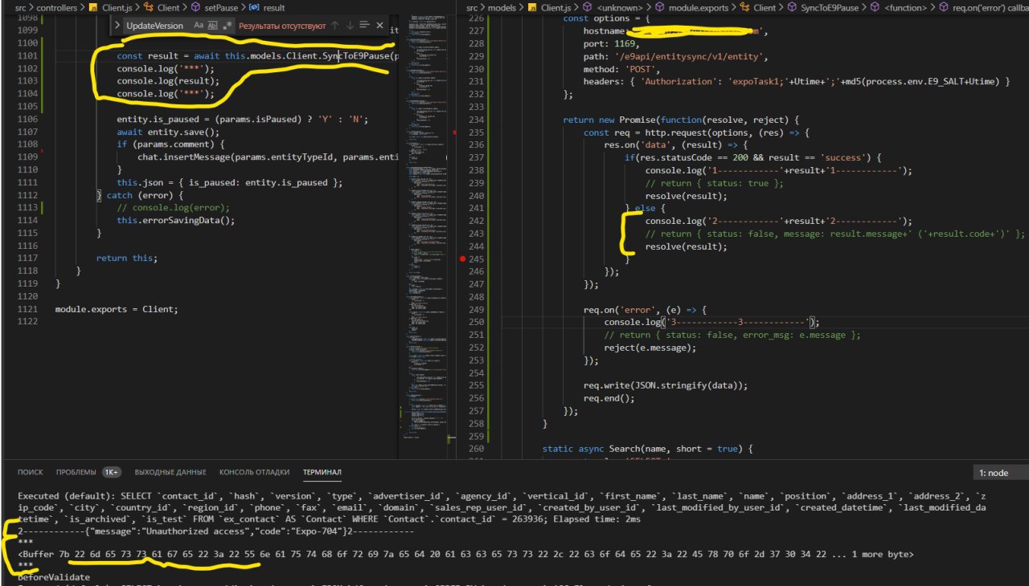Go to next match arrow in find widget

[x=350, y=26]
